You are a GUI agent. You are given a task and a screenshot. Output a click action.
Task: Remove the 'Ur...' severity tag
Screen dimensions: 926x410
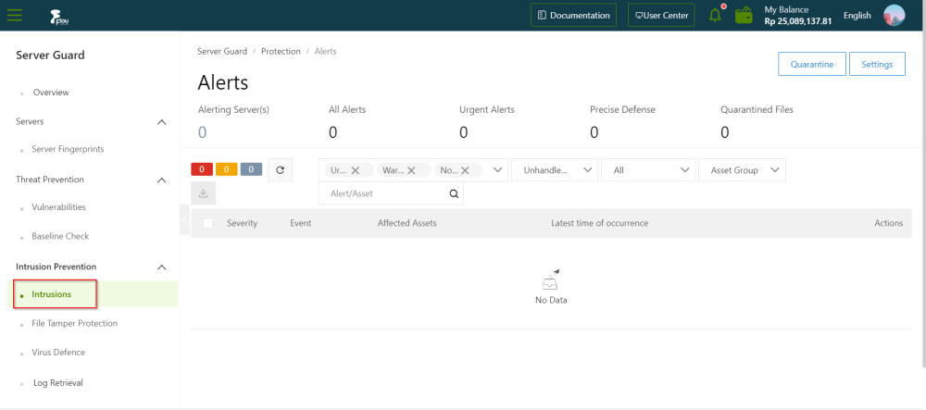pyautogui.click(x=356, y=170)
